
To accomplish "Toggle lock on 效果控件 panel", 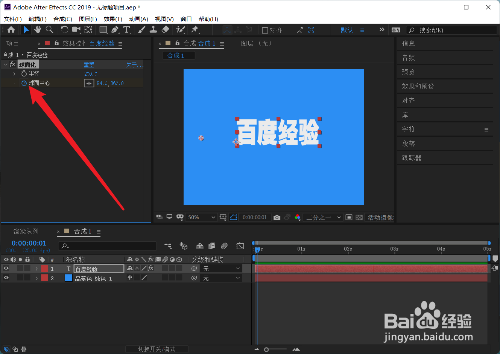I will [x=56, y=43].
